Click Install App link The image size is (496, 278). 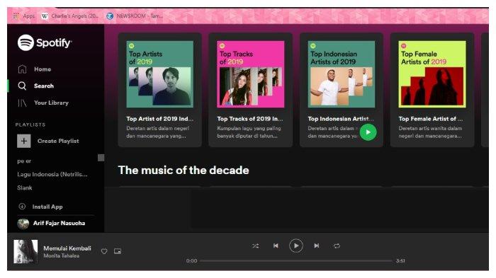[x=47, y=207]
